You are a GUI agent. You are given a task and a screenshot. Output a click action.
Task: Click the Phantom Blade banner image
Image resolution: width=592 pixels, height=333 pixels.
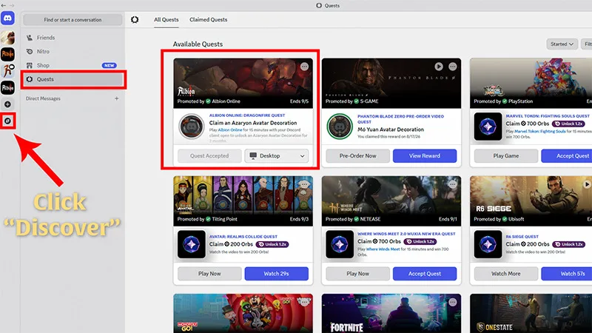click(391, 83)
